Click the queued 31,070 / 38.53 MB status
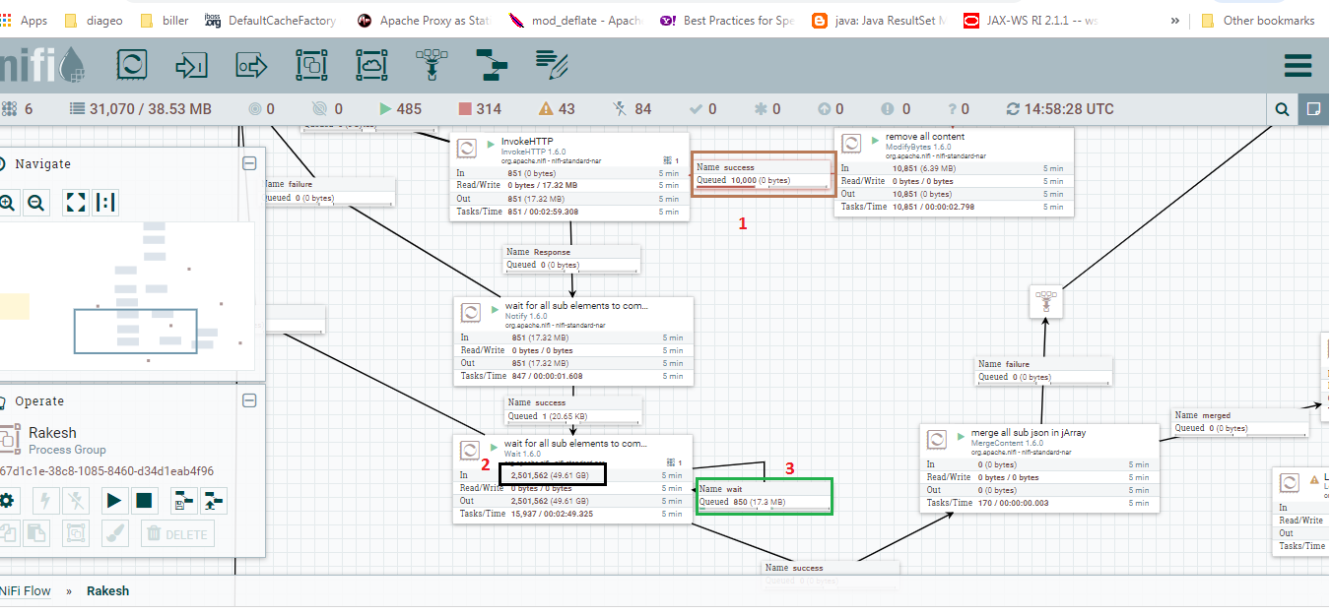The image size is (1332, 614). [141, 109]
